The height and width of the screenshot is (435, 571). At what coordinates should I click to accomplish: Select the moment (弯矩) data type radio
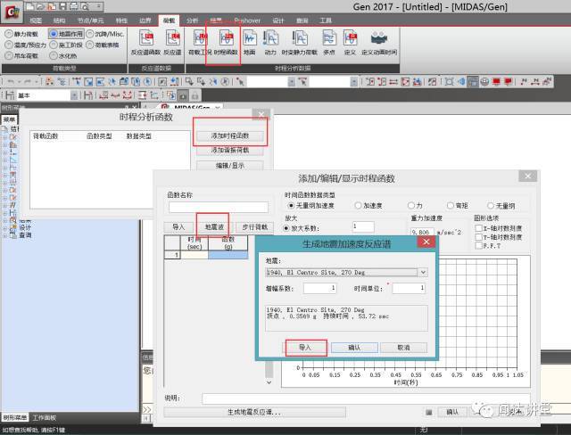451,206
